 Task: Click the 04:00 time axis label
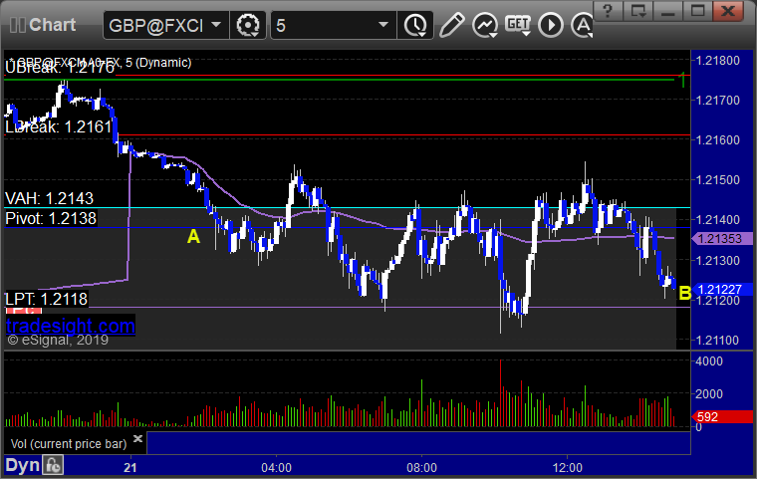pyautogui.click(x=276, y=468)
